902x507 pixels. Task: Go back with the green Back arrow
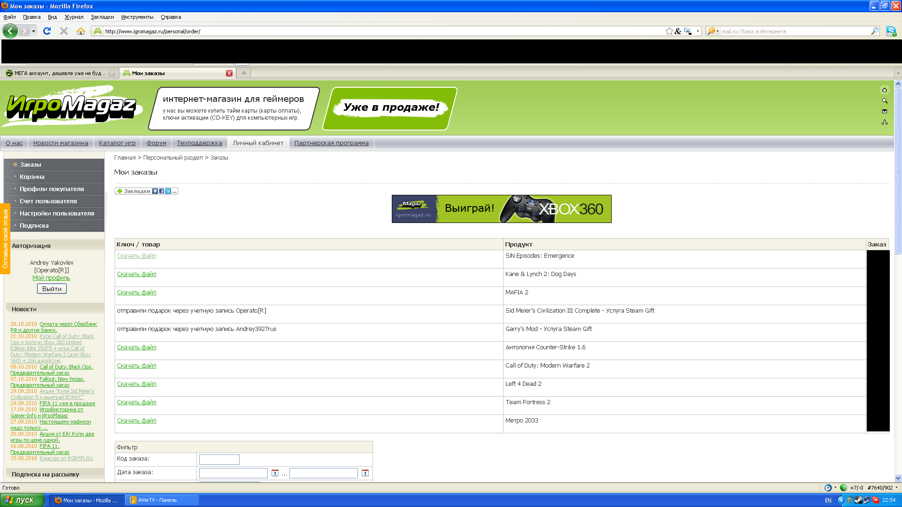click(10, 31)
